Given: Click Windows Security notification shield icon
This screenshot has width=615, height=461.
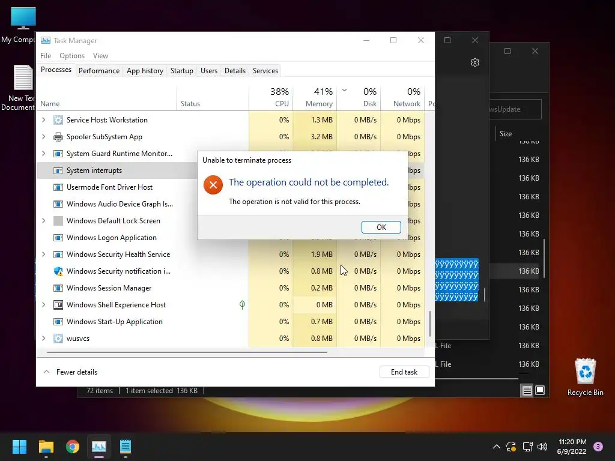Looking at the screenshot, I should 58,271.
